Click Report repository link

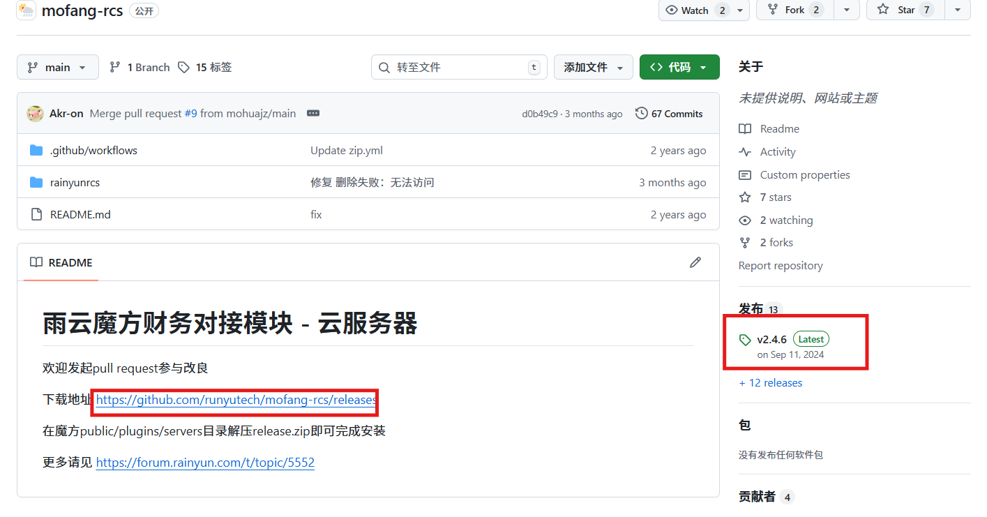pos(781,265)
